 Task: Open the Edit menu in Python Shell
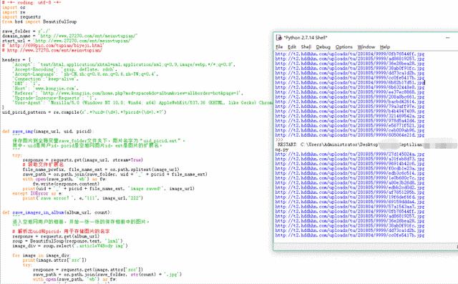tap(292, 47)
